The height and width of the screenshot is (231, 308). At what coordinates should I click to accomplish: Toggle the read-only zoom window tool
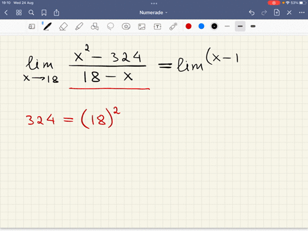click(31, 26)
